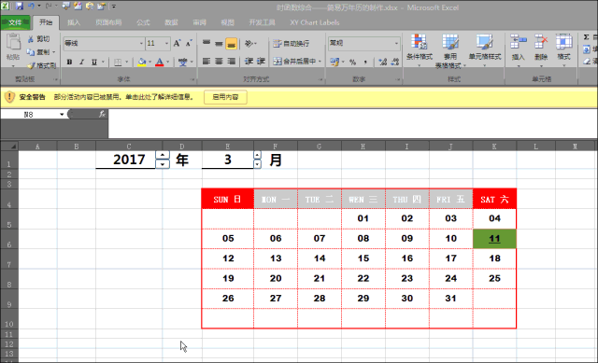
Task: Increase year with spinner up arrow
Action: coord(163,155)
